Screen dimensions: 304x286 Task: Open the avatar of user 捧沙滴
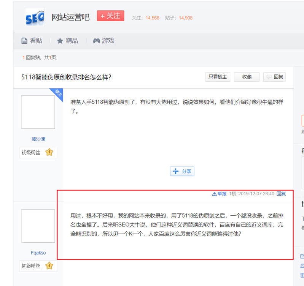(x=38, y=112)
